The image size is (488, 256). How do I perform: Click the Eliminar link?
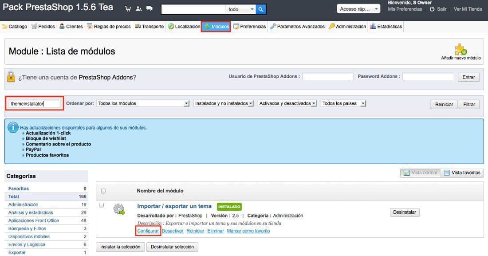(x=216, y=231)
